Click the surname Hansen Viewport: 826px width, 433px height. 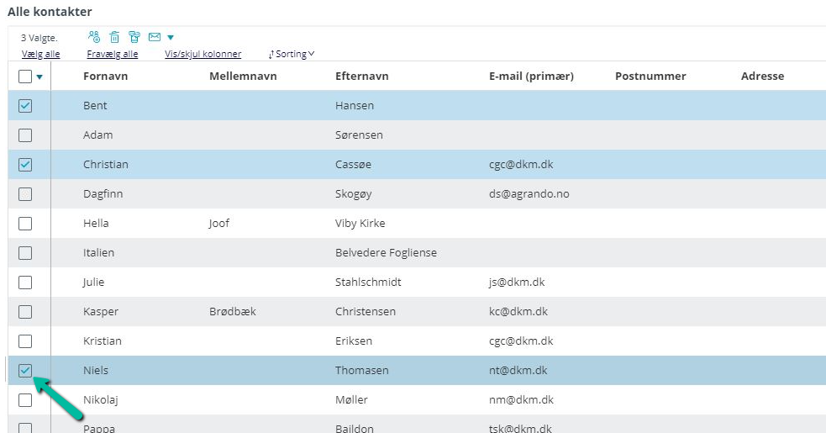[355, 105]
